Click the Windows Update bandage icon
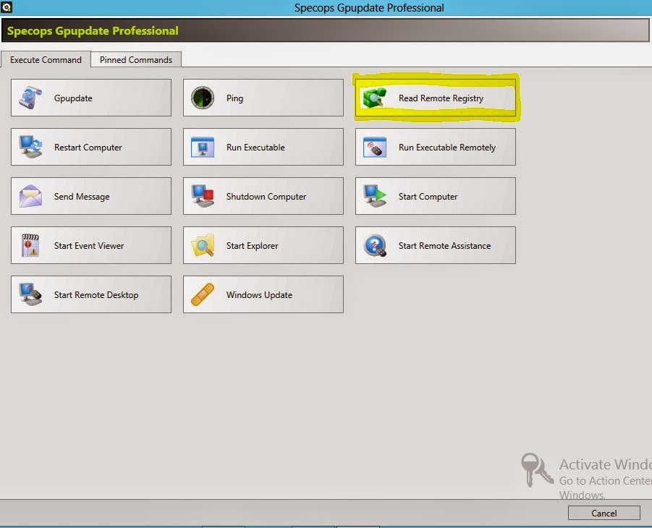652x528 pixels. click(x=203, y=294)
